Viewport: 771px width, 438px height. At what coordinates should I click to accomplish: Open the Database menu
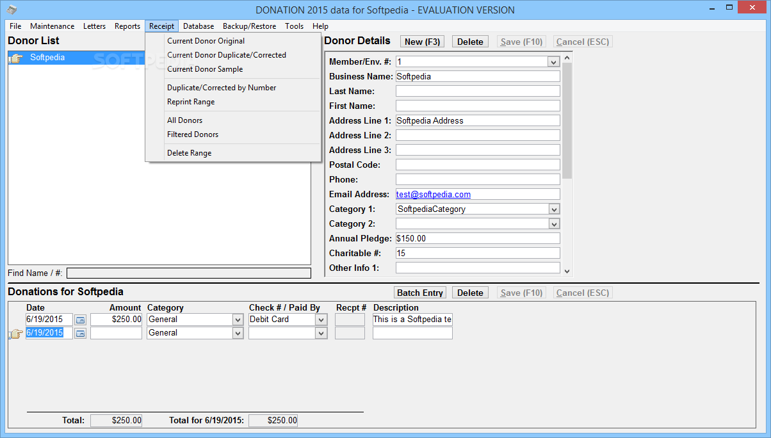coord(199,26)
